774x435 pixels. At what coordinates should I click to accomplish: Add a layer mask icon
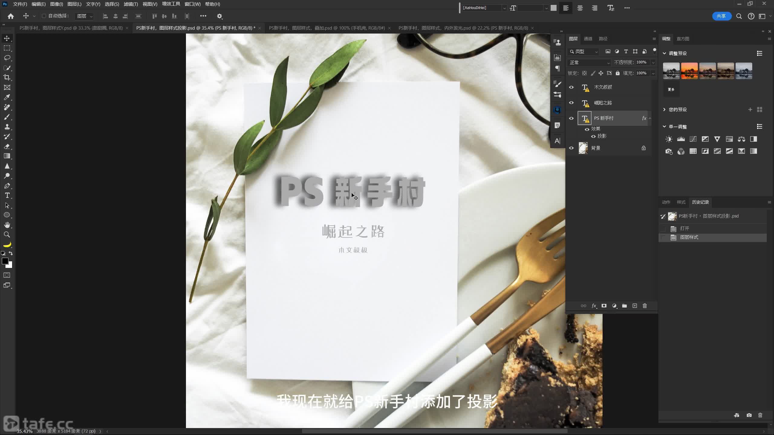[604, 306]
